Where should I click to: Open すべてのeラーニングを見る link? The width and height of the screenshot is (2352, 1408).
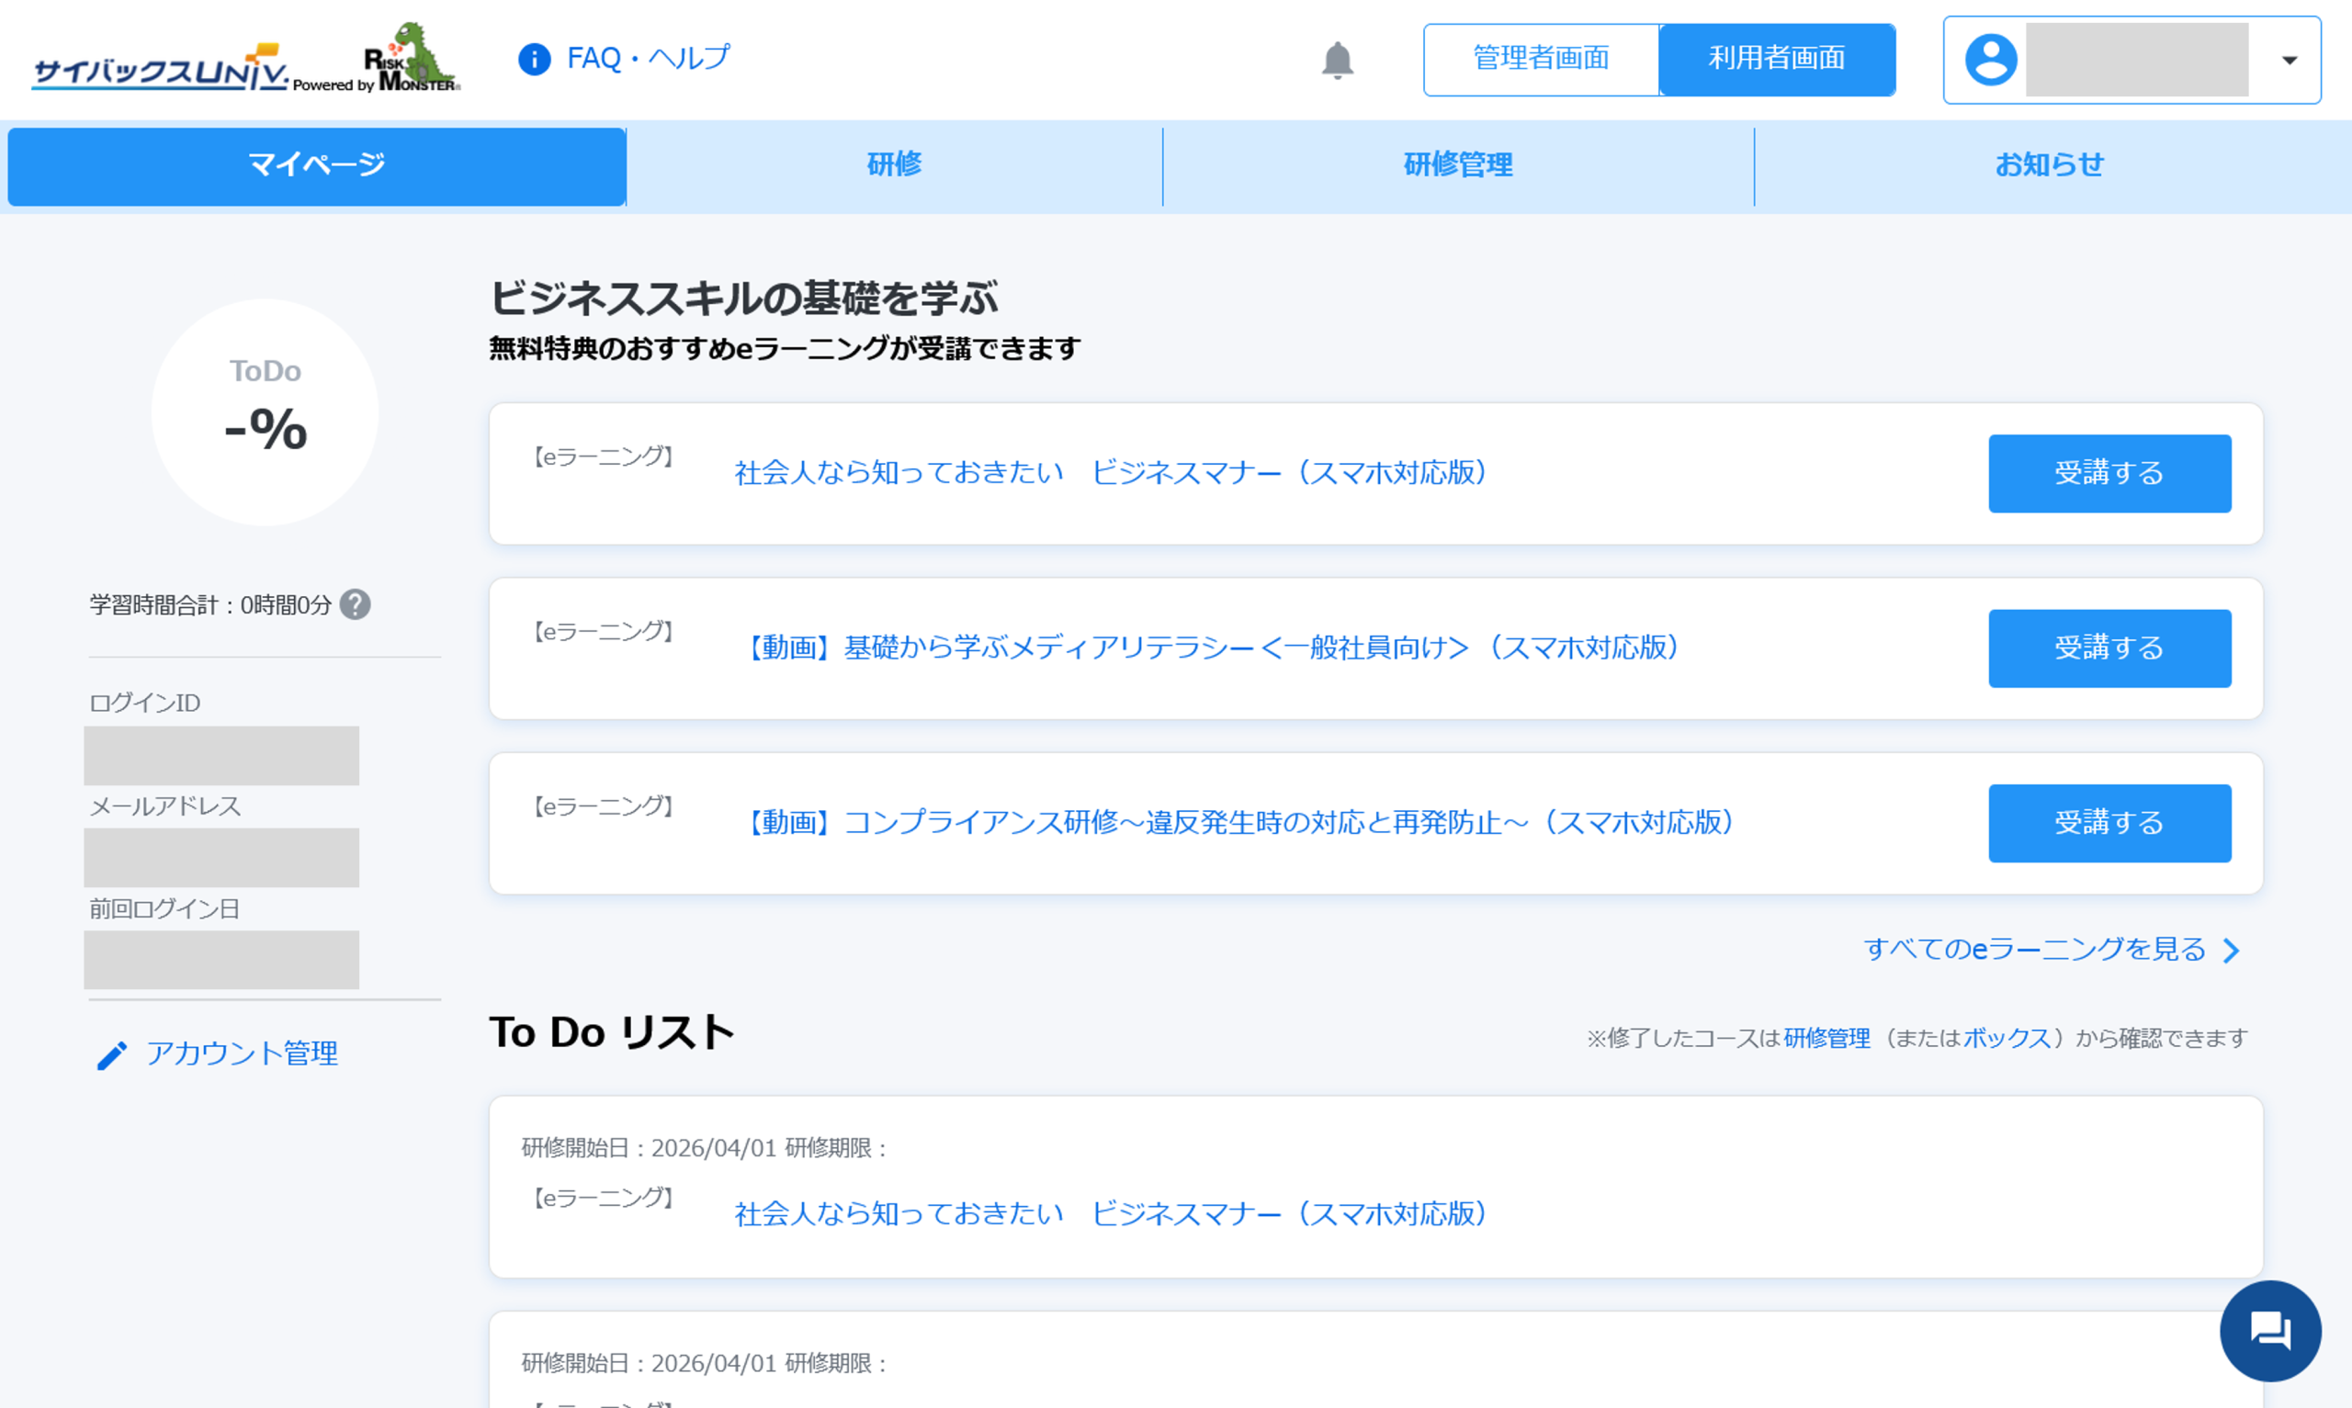tap(2034, 949)
